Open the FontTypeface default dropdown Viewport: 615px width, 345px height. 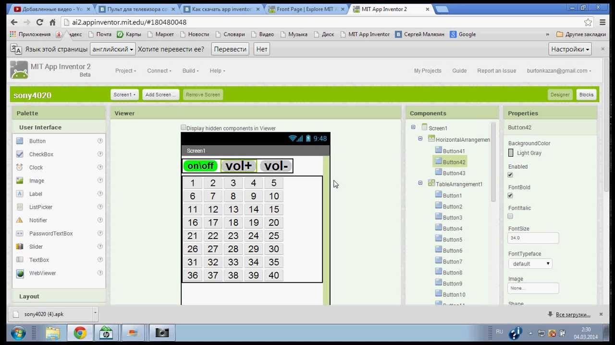(x=530, y=264)
